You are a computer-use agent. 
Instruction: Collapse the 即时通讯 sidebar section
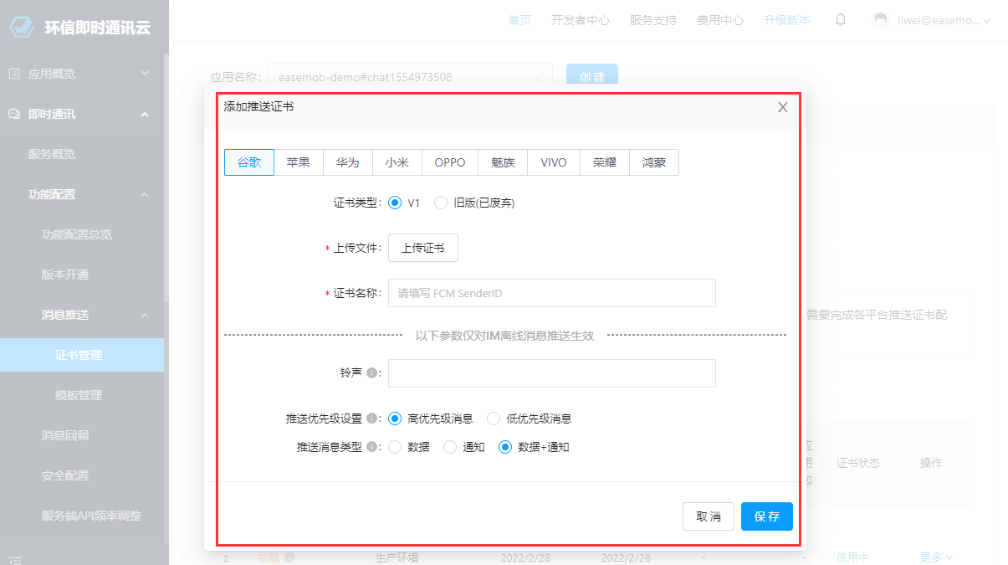click(x=145, y=114)
